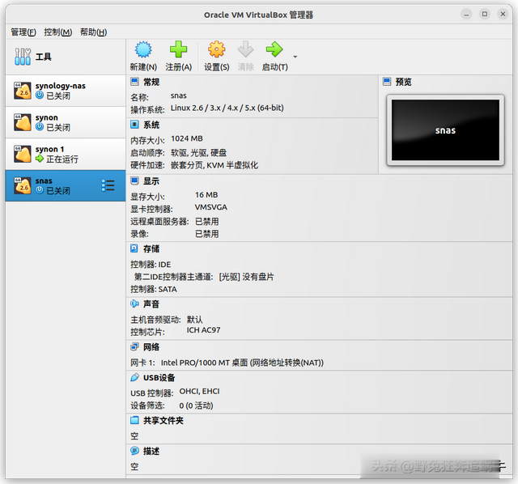Click the Display (显示) monitor icon
Viewport: 518px width, 484px height.
coord(134,180)
